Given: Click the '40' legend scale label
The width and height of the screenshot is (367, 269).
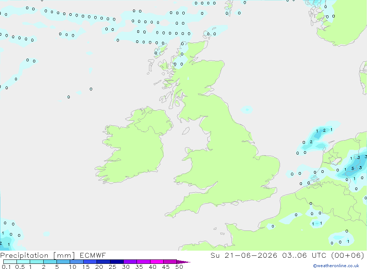Looking at the screenshot, I should [152, 267].
